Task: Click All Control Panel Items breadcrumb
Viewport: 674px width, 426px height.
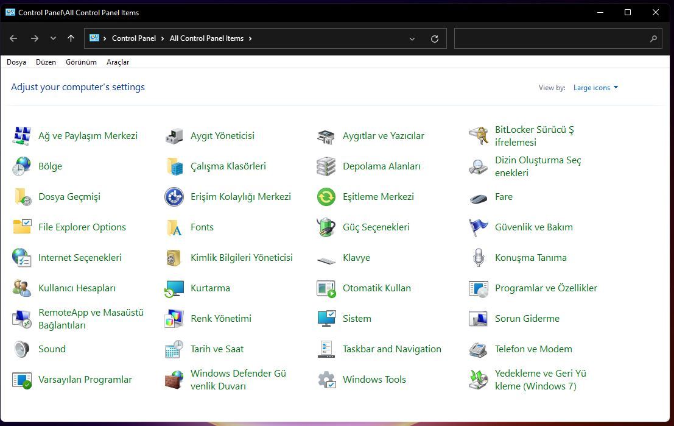Action: point(206,38)
